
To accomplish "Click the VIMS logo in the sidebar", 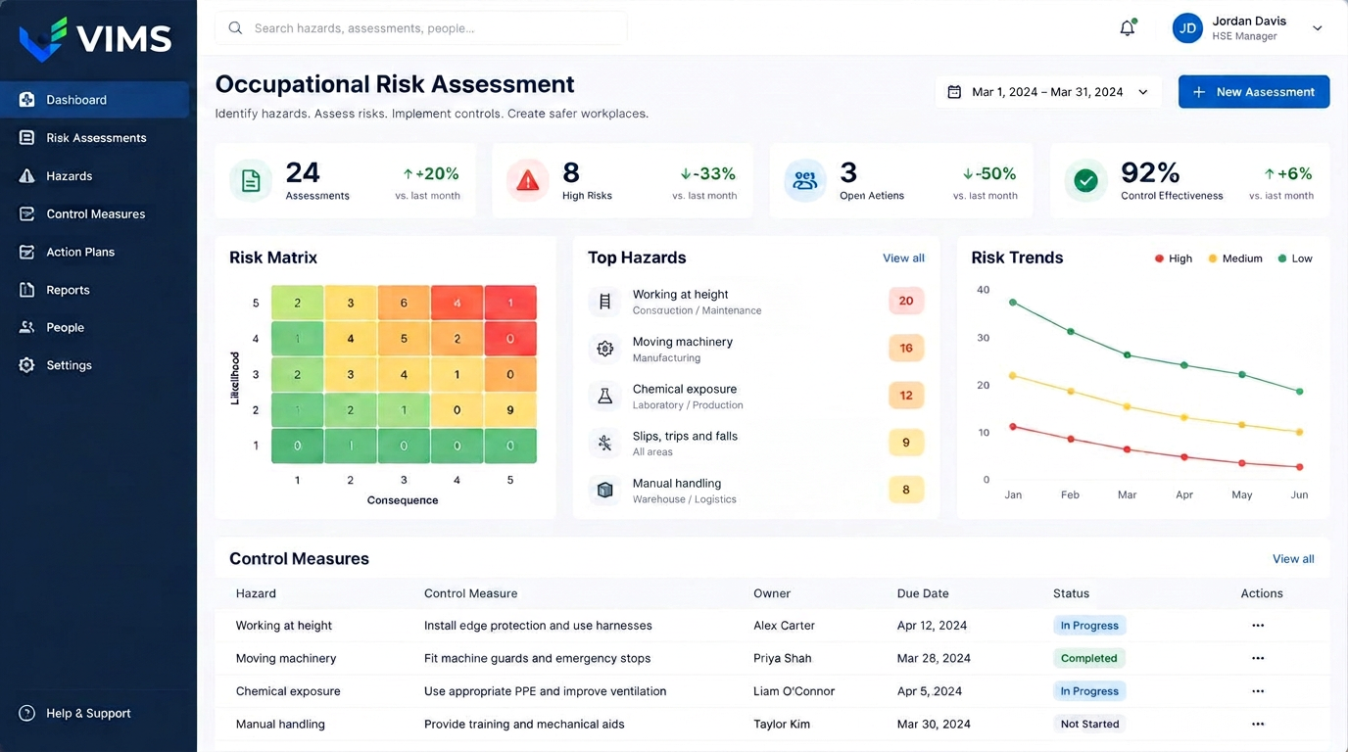I will click(95, 39).
